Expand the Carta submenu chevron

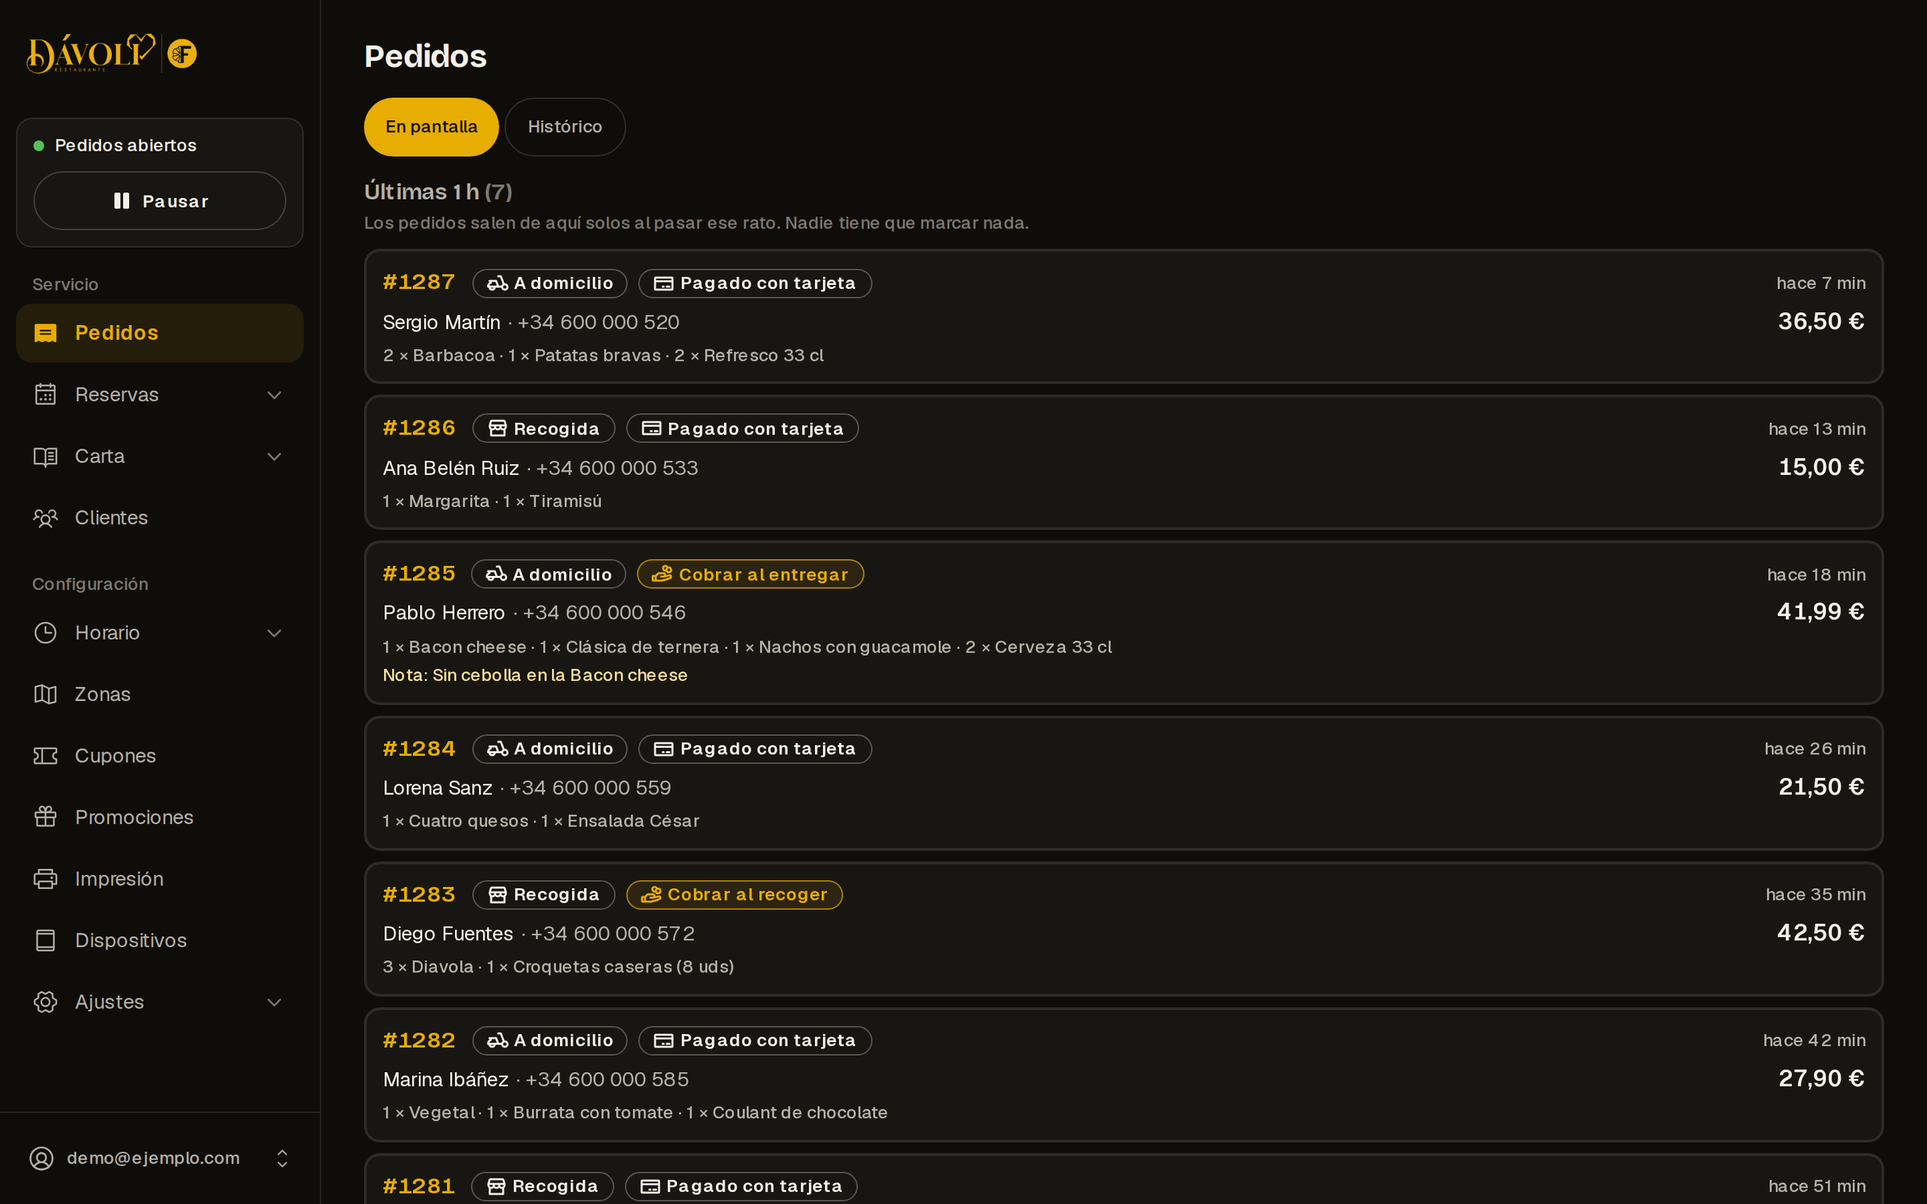click(x=275, y=456)
